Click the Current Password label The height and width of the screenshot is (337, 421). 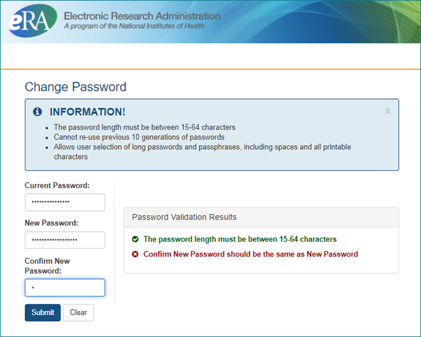(x=57, y=186)
